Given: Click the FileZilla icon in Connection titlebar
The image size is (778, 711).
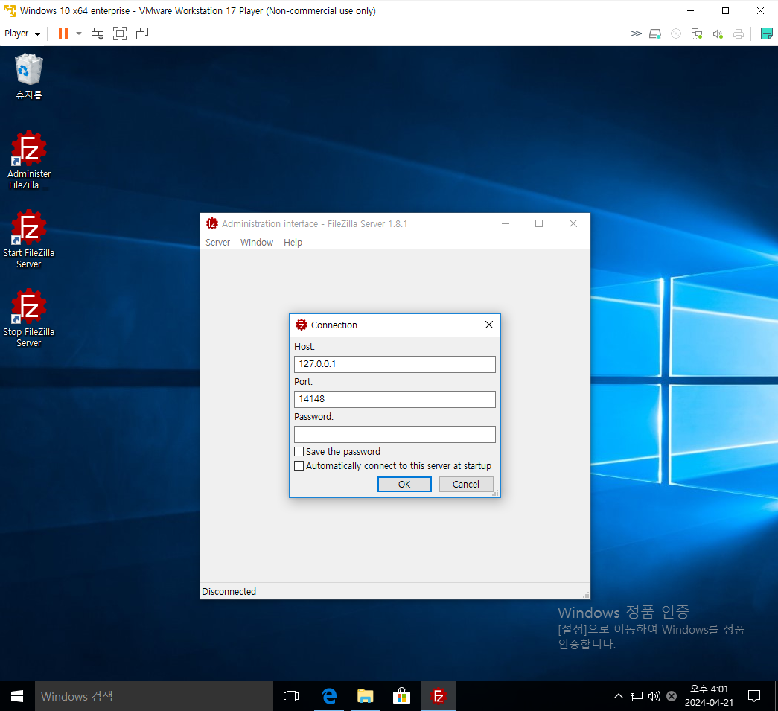Looking at the screenshot, I should click(302, 325).
